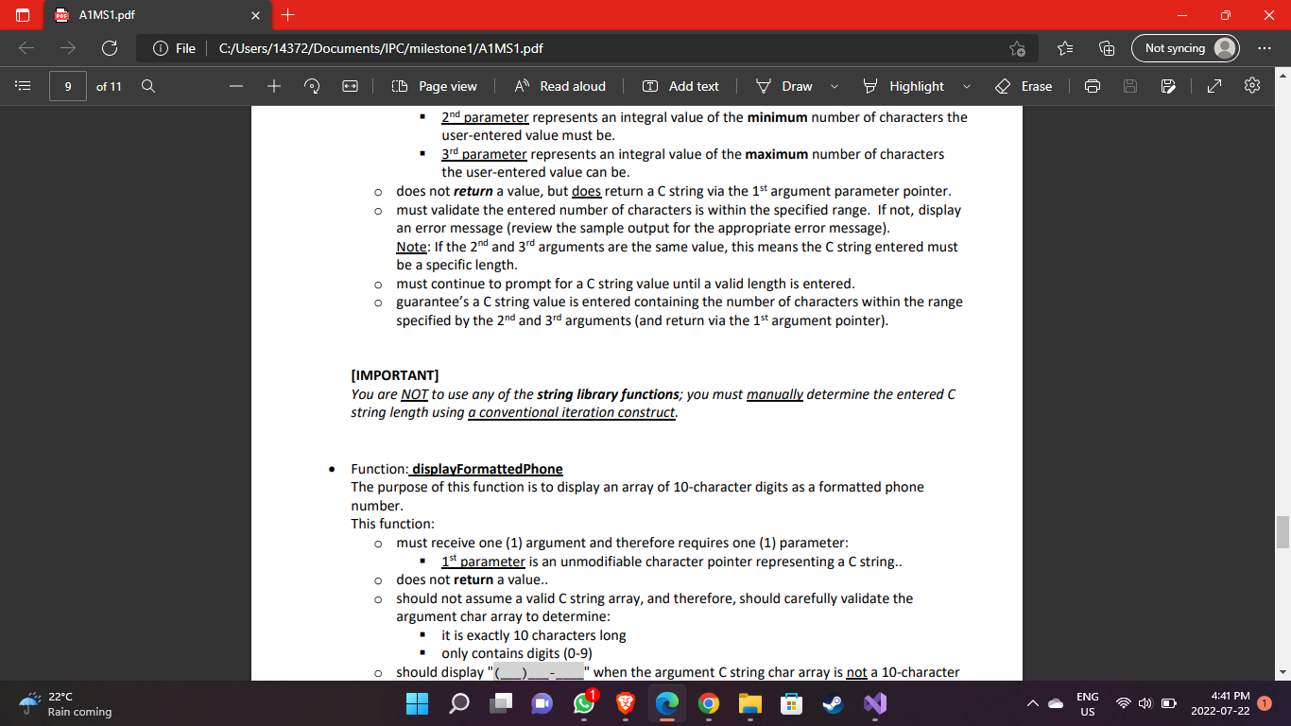Open Visual Studio from the taskbar

[x=875, y=703]
